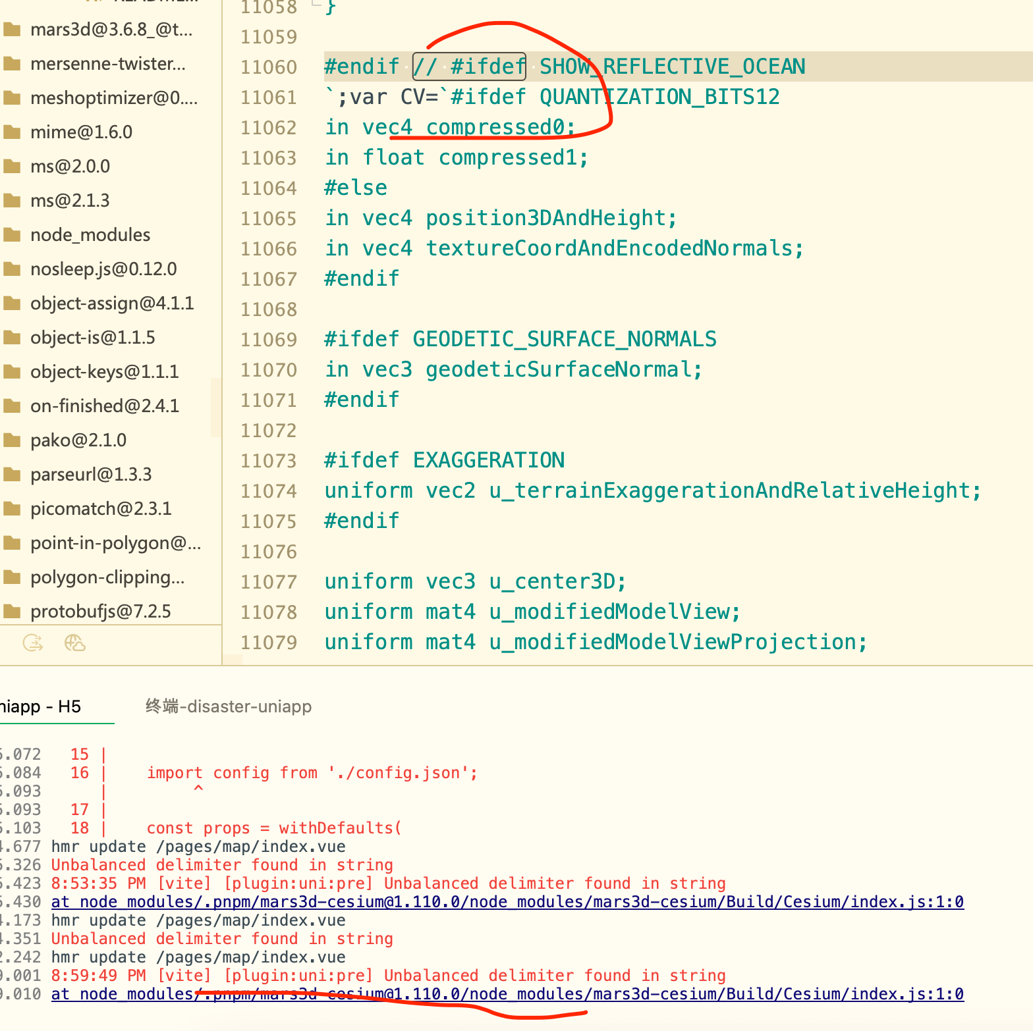Click the folder icon beside parseurl@1.3.3
The image size is (1033, 1031).
[x=12, y=474]
